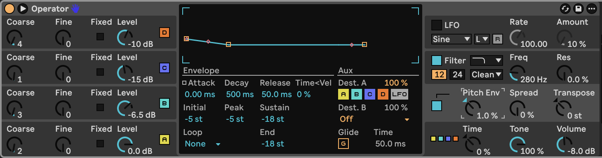Open the Loop mode None dropdown
Viewport: 602px width, 158px height.
202,144
